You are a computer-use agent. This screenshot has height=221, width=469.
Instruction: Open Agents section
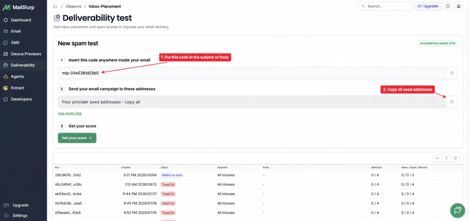tap(17, 77)
